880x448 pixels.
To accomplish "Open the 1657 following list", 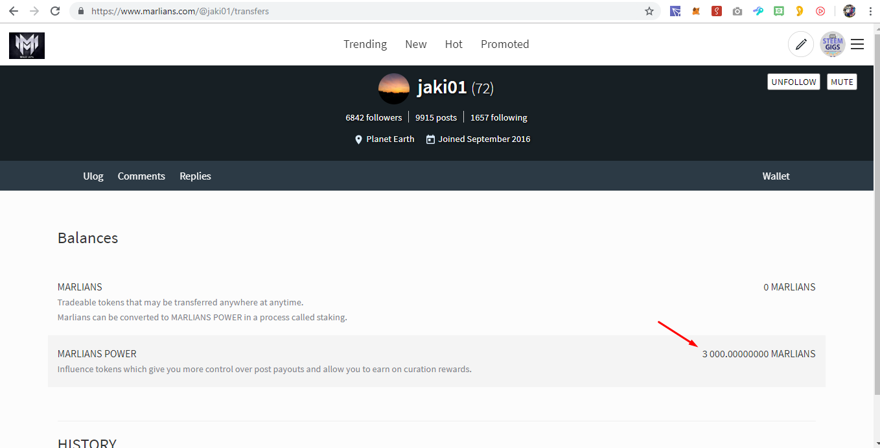I will coord(499,117).
